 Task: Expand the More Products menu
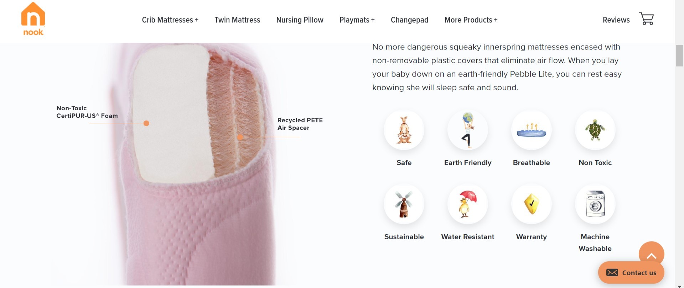click(x=471, y=20)
